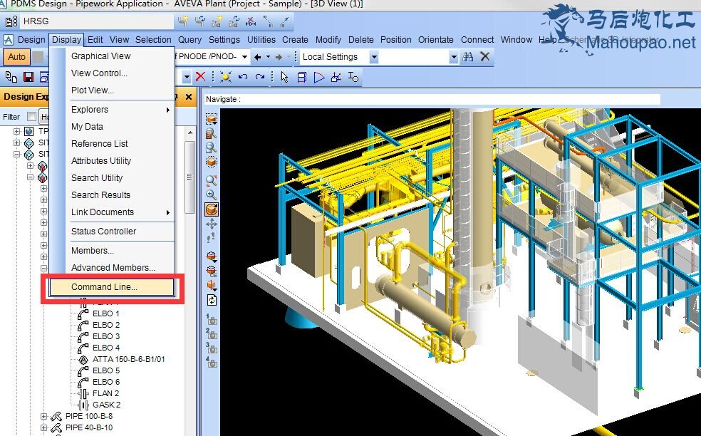
Task: Close the Design Explorer panel
Action: coord(189,97)
